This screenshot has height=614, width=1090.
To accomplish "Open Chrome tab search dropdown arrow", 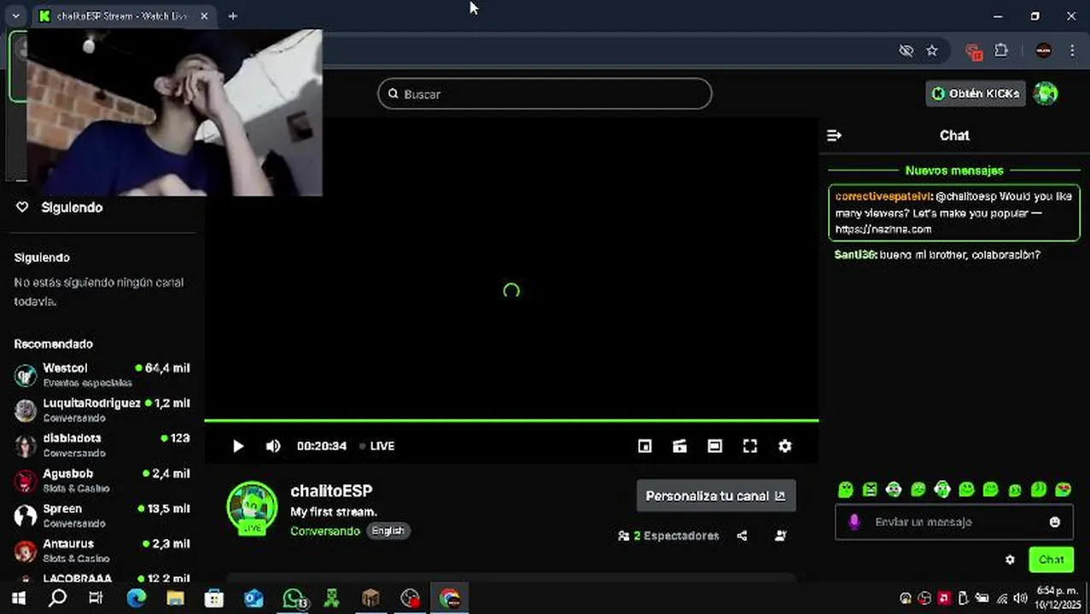I will 15,15.
